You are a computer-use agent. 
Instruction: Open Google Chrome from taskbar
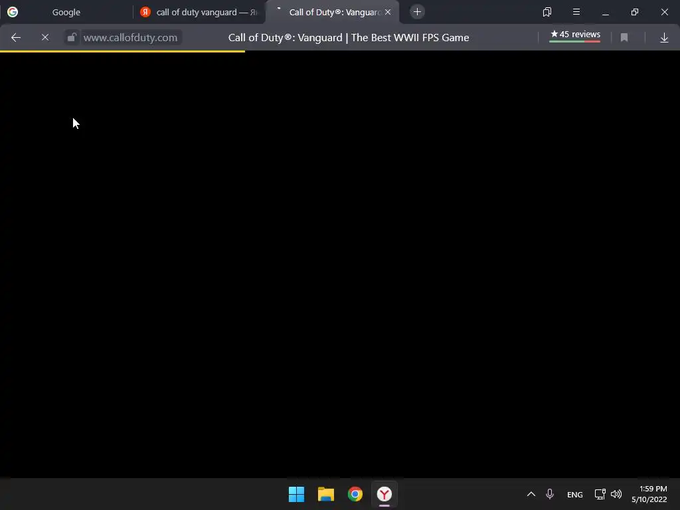pos(355,494)
